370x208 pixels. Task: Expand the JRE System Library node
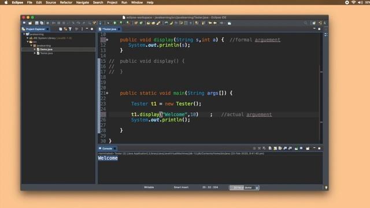point(28,38)
